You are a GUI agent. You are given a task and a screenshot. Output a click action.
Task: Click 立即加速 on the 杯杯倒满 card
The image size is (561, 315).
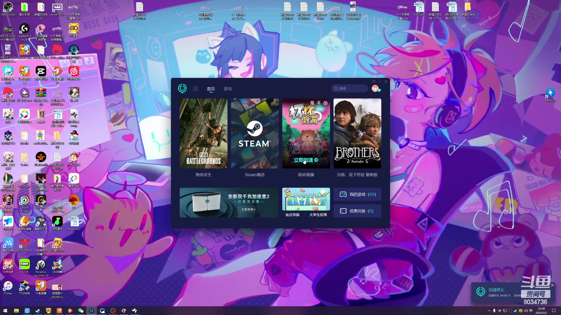pyautogui.click(x=306, y=160)
